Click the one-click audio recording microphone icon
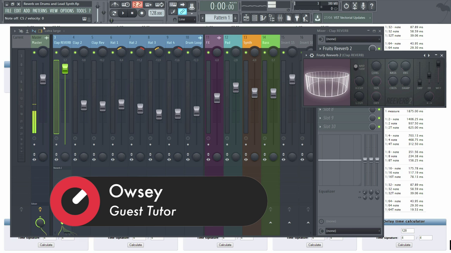The width and height of the screenshot is (451, 253). pyautogui.click(x=363, y=6)
